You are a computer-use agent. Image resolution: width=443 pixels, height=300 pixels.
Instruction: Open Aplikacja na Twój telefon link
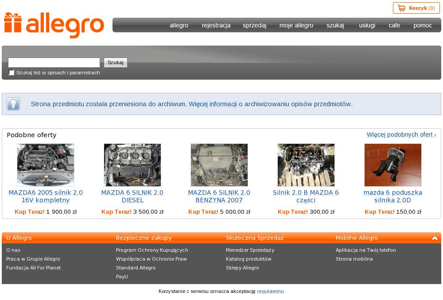click(366, 250)
